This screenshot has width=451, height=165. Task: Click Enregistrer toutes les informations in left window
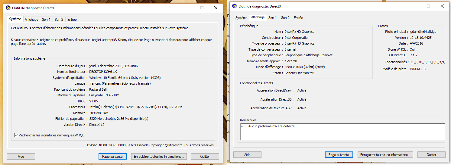click(159, 157)
